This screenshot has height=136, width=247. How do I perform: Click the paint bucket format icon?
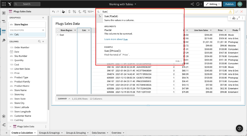pyautogui.click(x=63, y=12)
